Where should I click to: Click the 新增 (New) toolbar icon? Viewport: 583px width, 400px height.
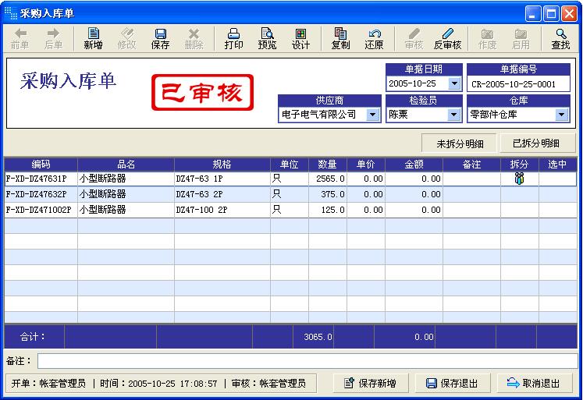point(94,38)
